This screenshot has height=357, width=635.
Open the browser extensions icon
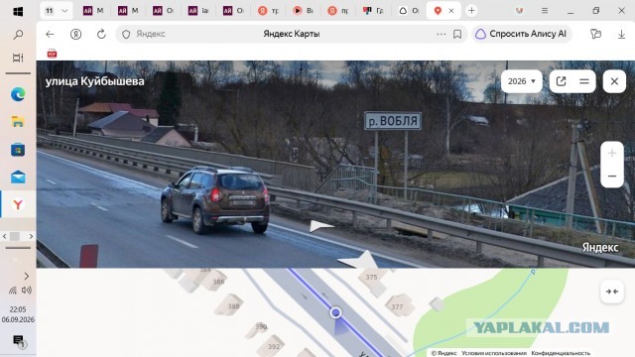[595, 34]
